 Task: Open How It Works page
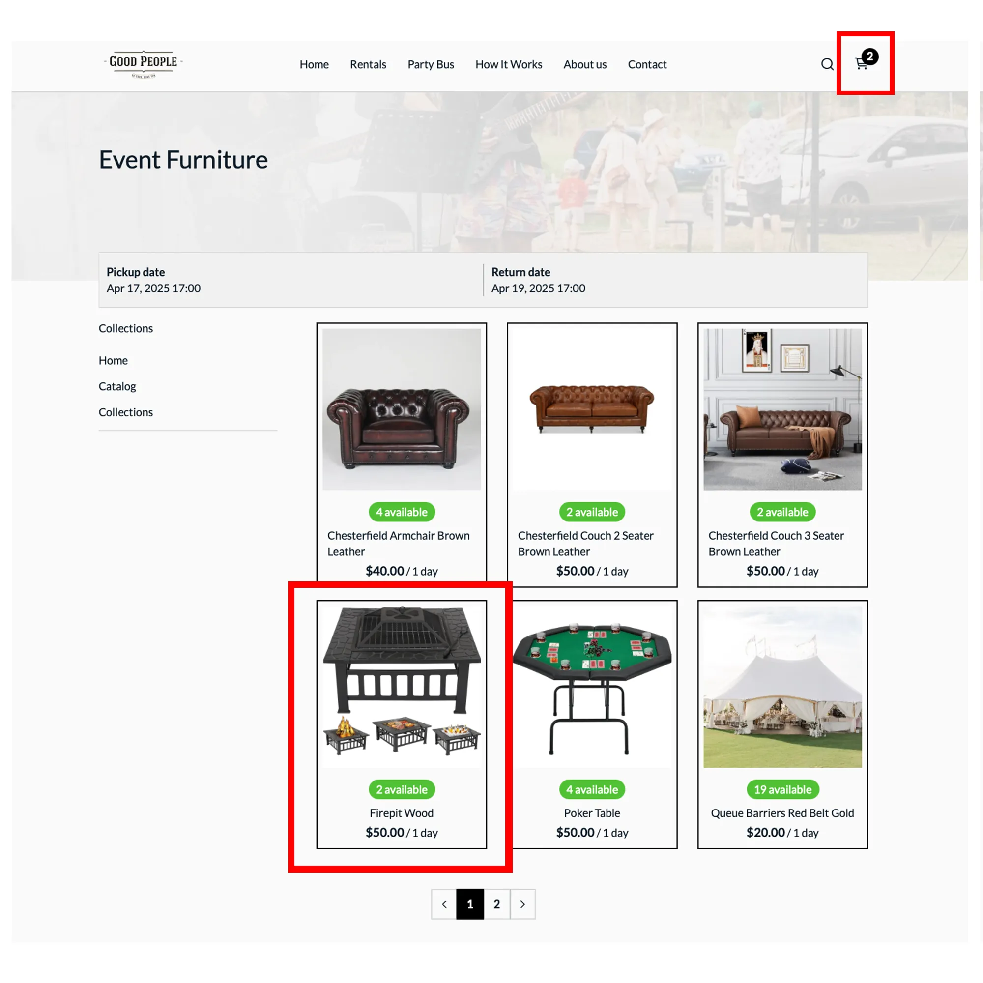[508, 64]
